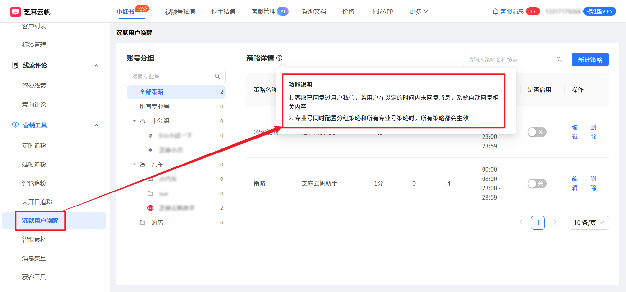Click the 搜索专业号 input field
This screenshot has height=292, width=626.
[176, 77]
